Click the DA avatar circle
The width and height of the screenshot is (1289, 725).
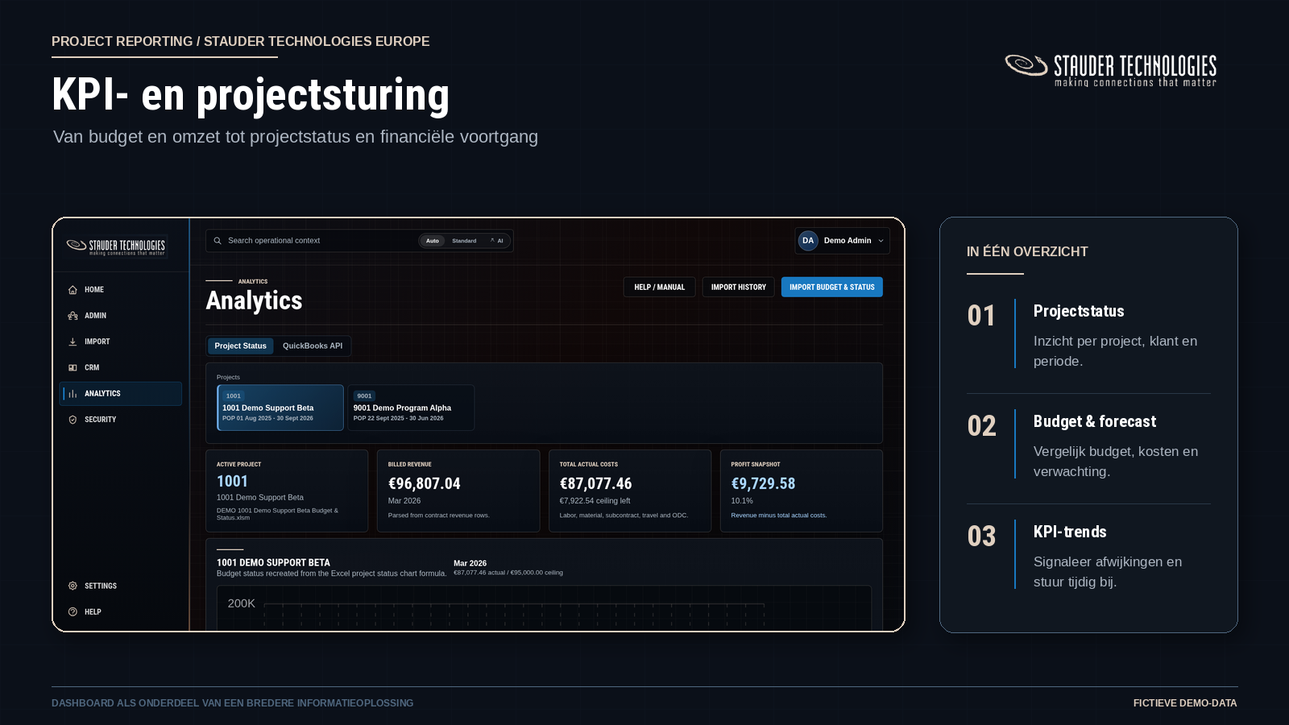click(x=808, y=241)
